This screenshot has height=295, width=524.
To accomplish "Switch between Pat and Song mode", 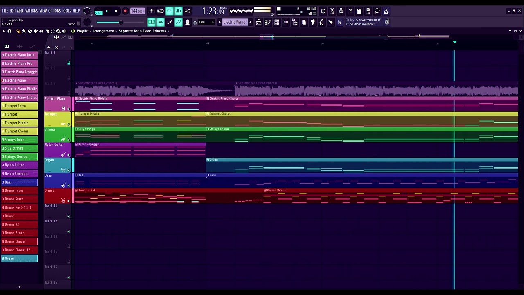I will (x=99, y=11).
